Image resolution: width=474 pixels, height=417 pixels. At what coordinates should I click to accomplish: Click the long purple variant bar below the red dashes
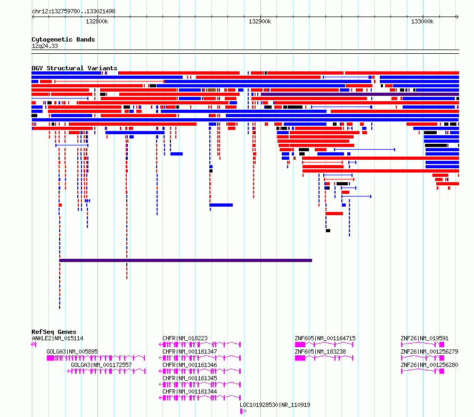(186, 260)
